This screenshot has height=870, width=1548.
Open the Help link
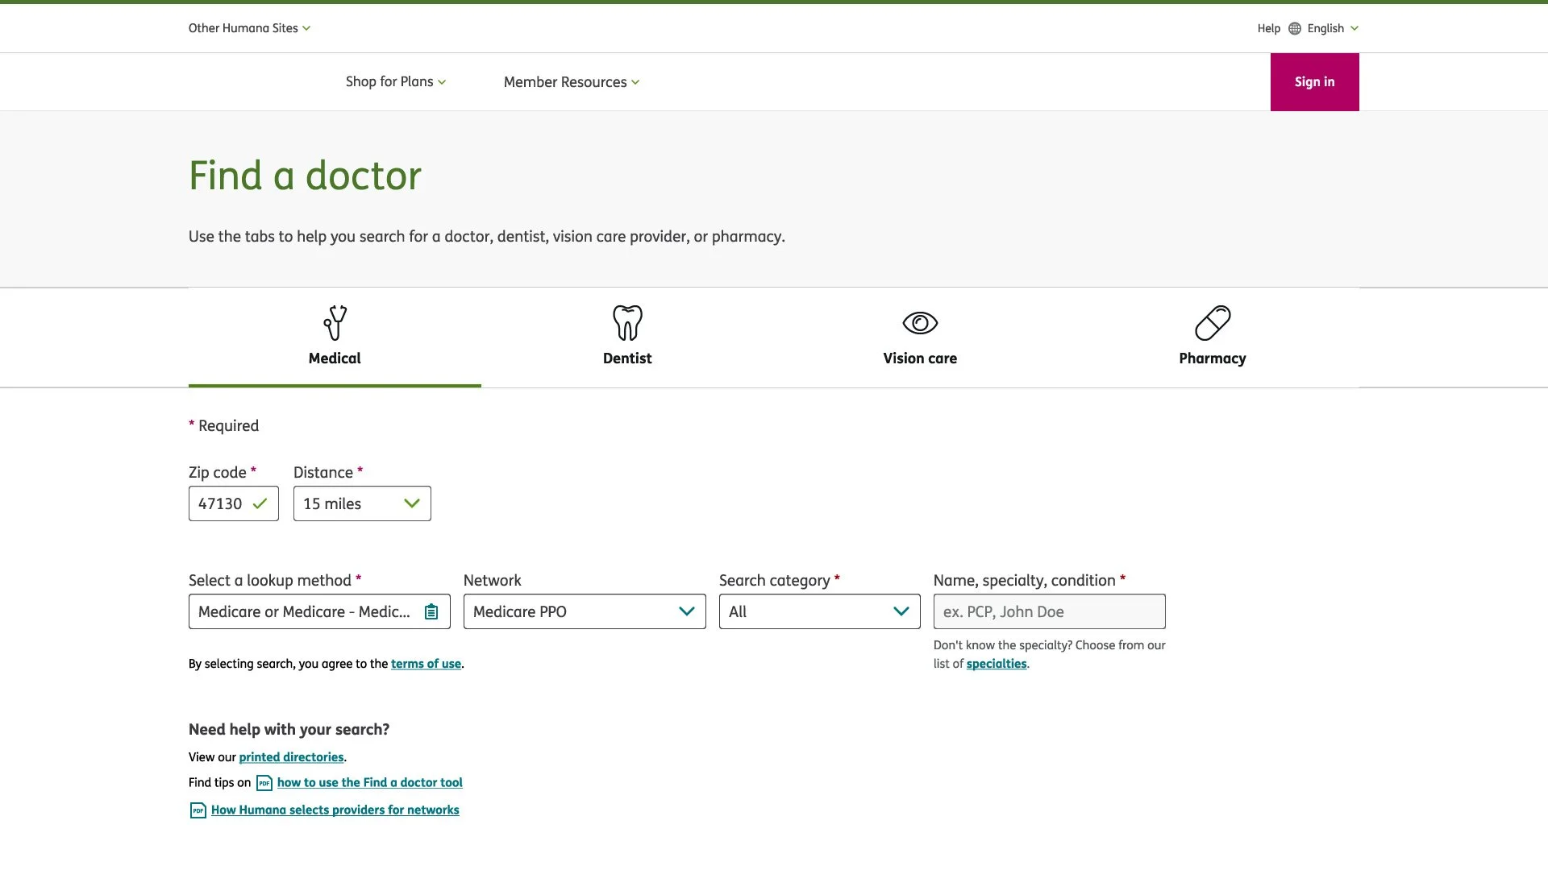point(1268,28)
